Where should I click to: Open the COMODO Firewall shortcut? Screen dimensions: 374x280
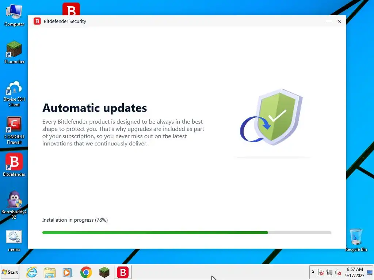click(x=14, y=130)
